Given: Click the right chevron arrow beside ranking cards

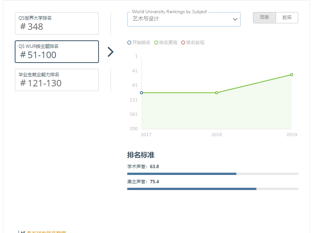Looking at the screenshot, I should (x=110, y=52).
